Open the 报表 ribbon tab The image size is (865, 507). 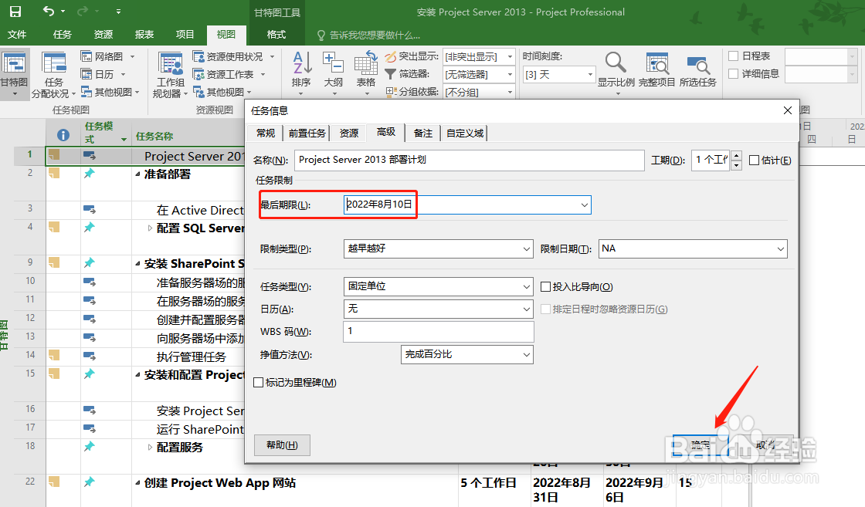144,35
